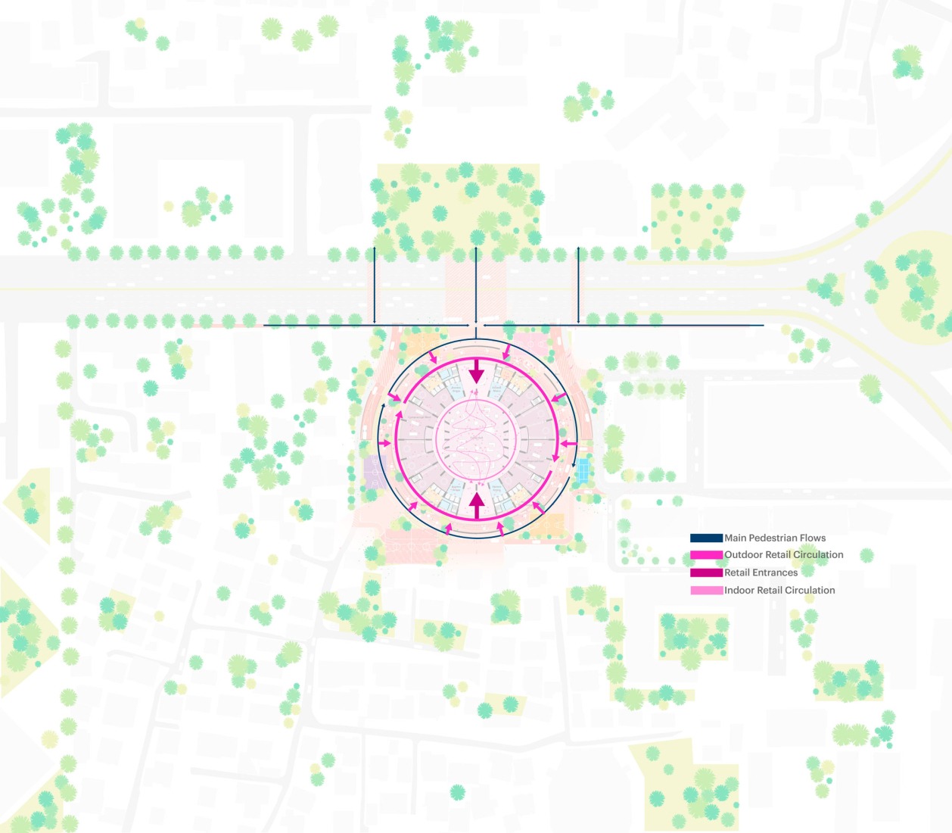Click the navy Main Pedestrian Flows swatch
The image size is (952, 833).
tap(706, 538)
